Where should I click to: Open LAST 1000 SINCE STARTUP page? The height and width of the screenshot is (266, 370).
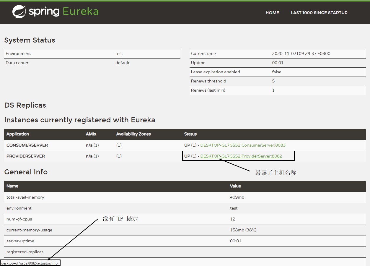[319, 13]
